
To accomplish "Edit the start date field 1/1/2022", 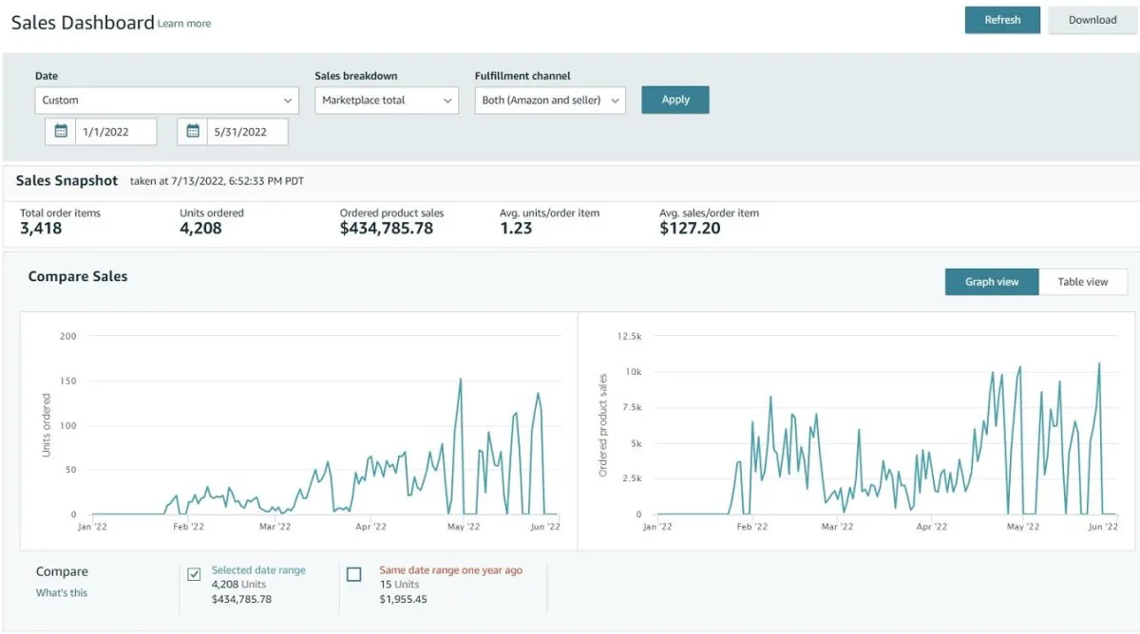I will tap(115, 132).
